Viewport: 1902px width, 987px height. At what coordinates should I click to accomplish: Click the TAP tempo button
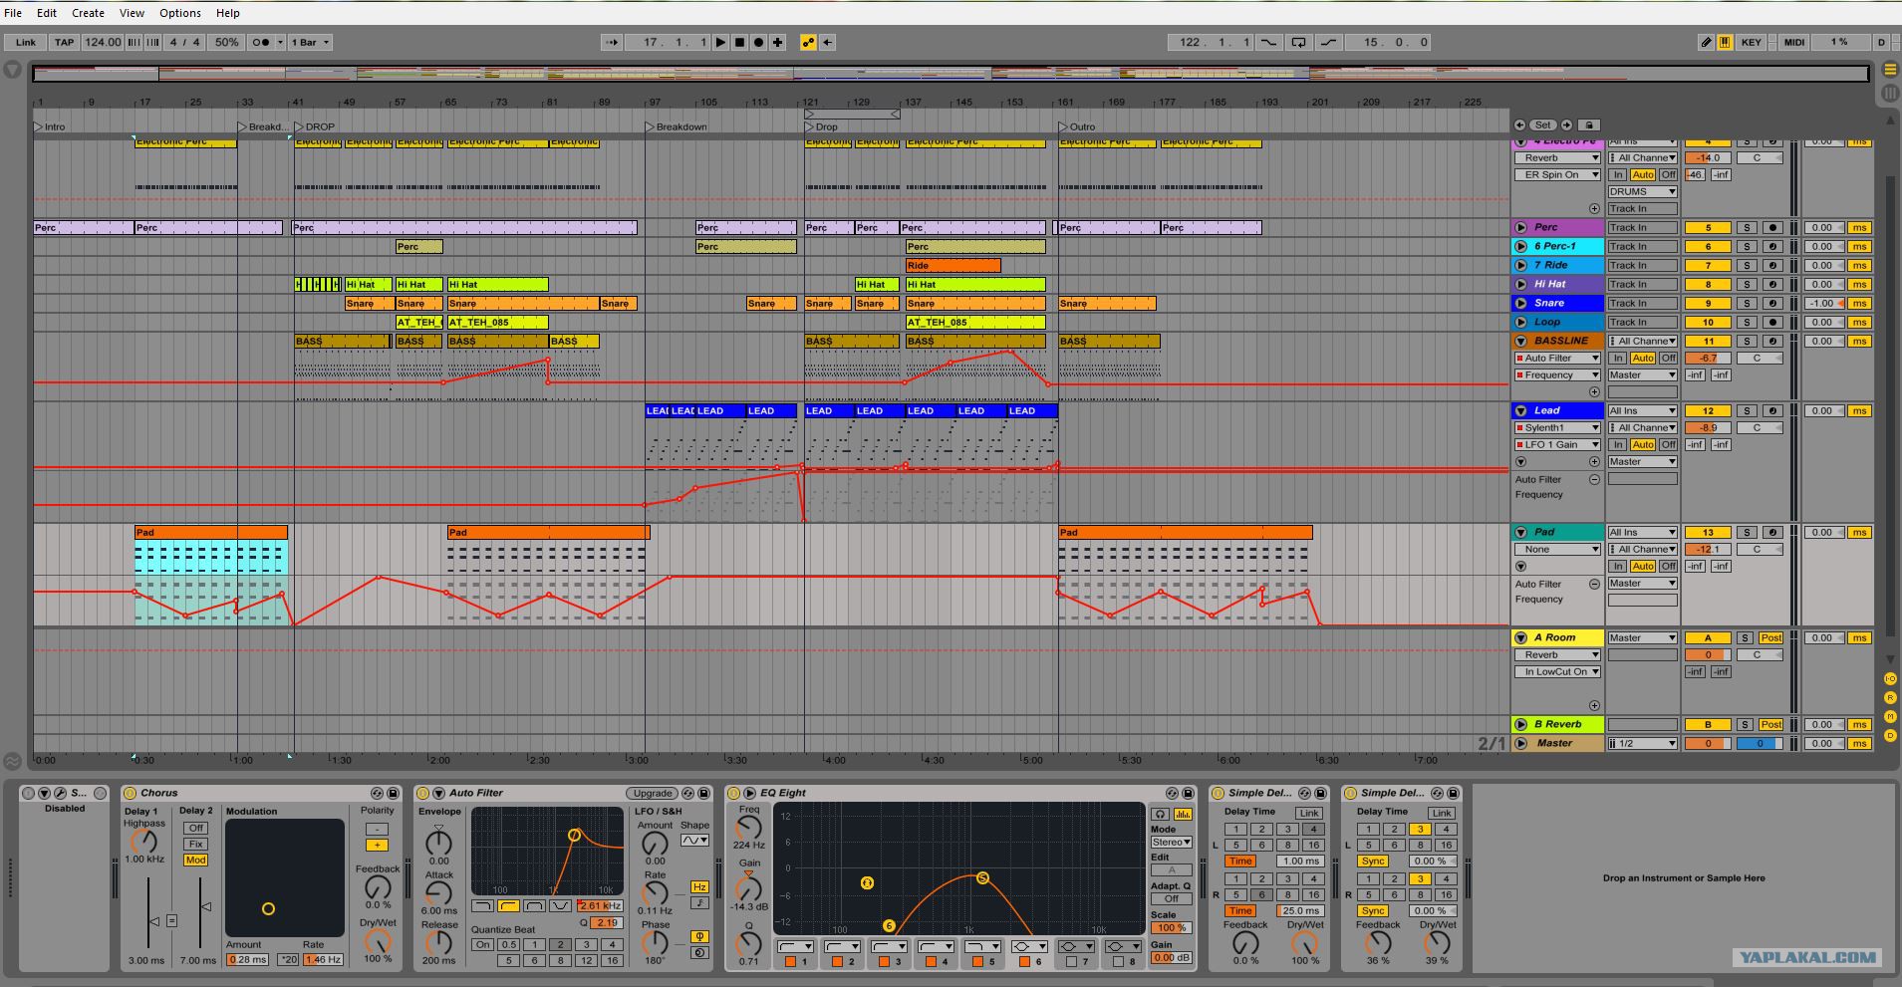point(64,42)
